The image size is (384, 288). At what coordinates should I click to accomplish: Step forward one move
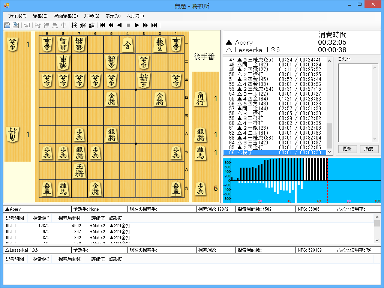point(137,25)
